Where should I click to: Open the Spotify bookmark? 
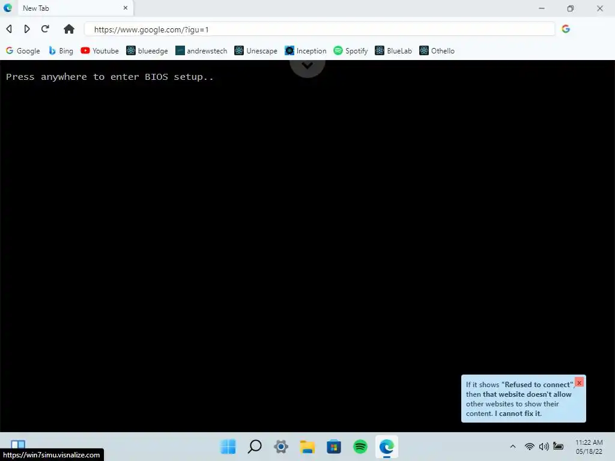click(x=351, y=51)
